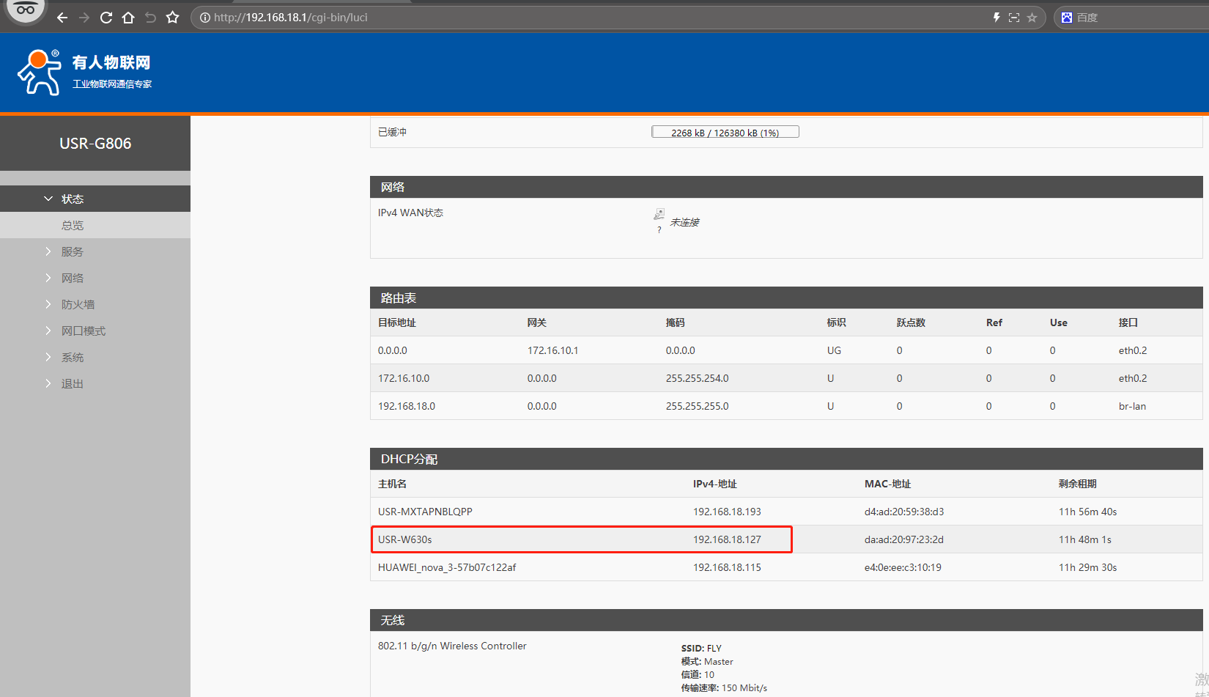Click the favorite star inside address bar
The image size is (1209, 697).
pos(1032,18)
